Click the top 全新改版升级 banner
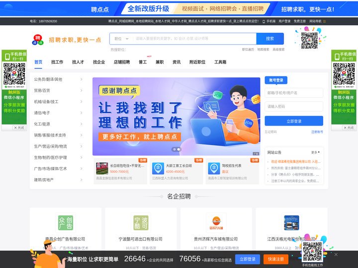Image resolution: width=358 pixels, height=268 pixels. pyautogui.click(x=179, y=8)
